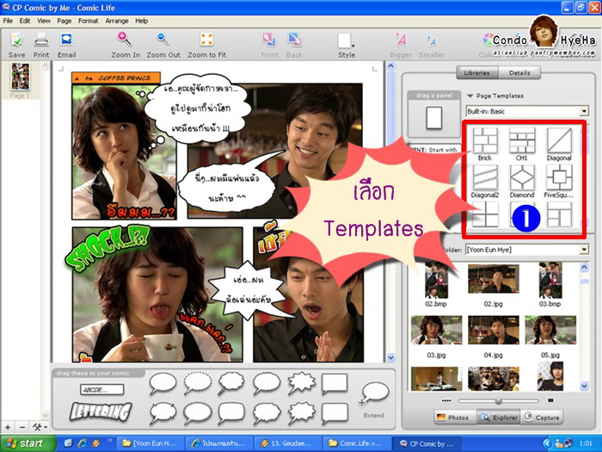The height and width of the screenshot is (452, 602).
Task: Select the 04.jpg photo thumbnail
Action: tap(494, 330)
